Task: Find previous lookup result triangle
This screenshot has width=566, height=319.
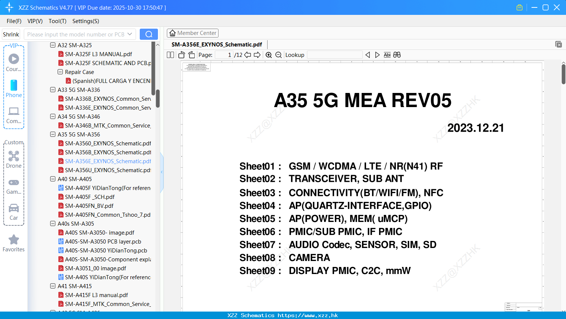Action: 368,55
